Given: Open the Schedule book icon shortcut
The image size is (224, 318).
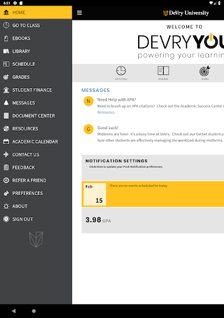Looking at the screenshot, I should (x=163, y=71).
